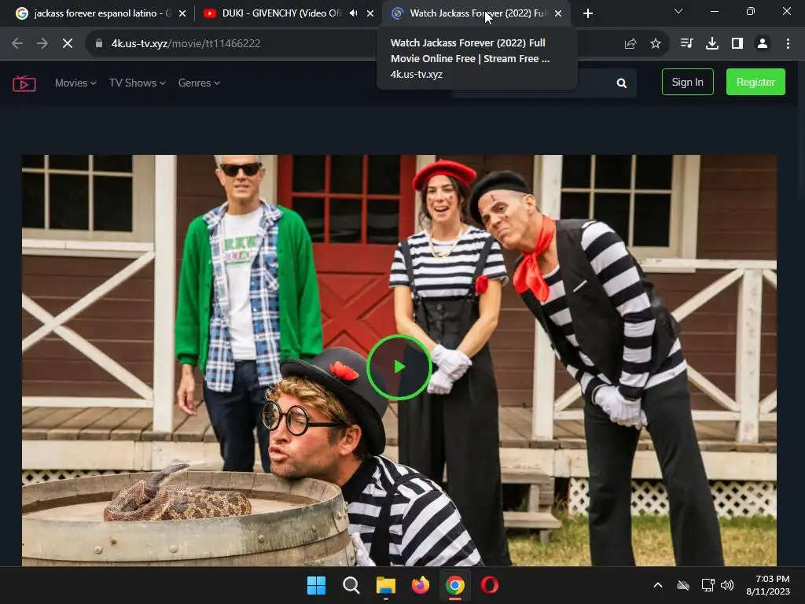Share this page icon
805x604 pixels.
(x=630, y=44)
